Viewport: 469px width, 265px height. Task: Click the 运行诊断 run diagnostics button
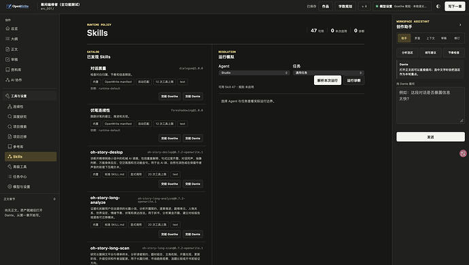pos(354,80)
